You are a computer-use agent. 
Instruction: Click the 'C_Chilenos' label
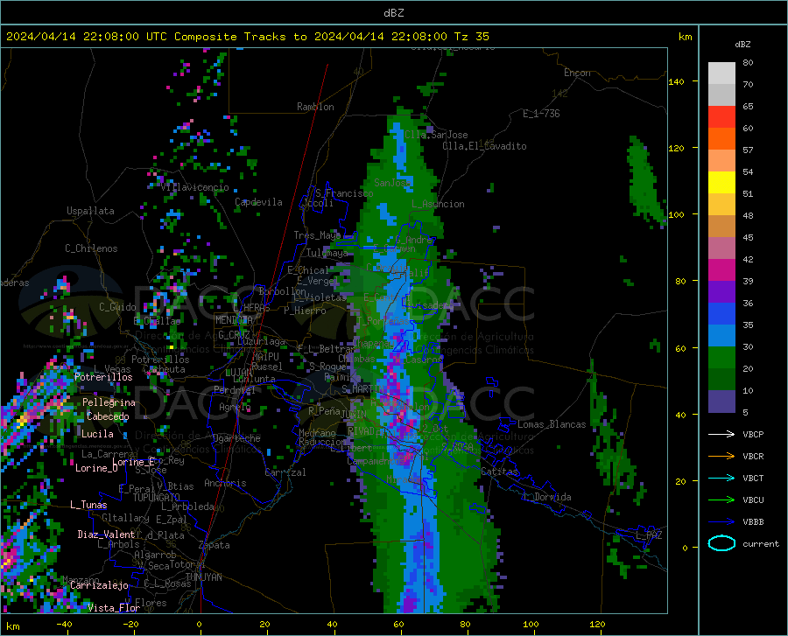(91, 248)
